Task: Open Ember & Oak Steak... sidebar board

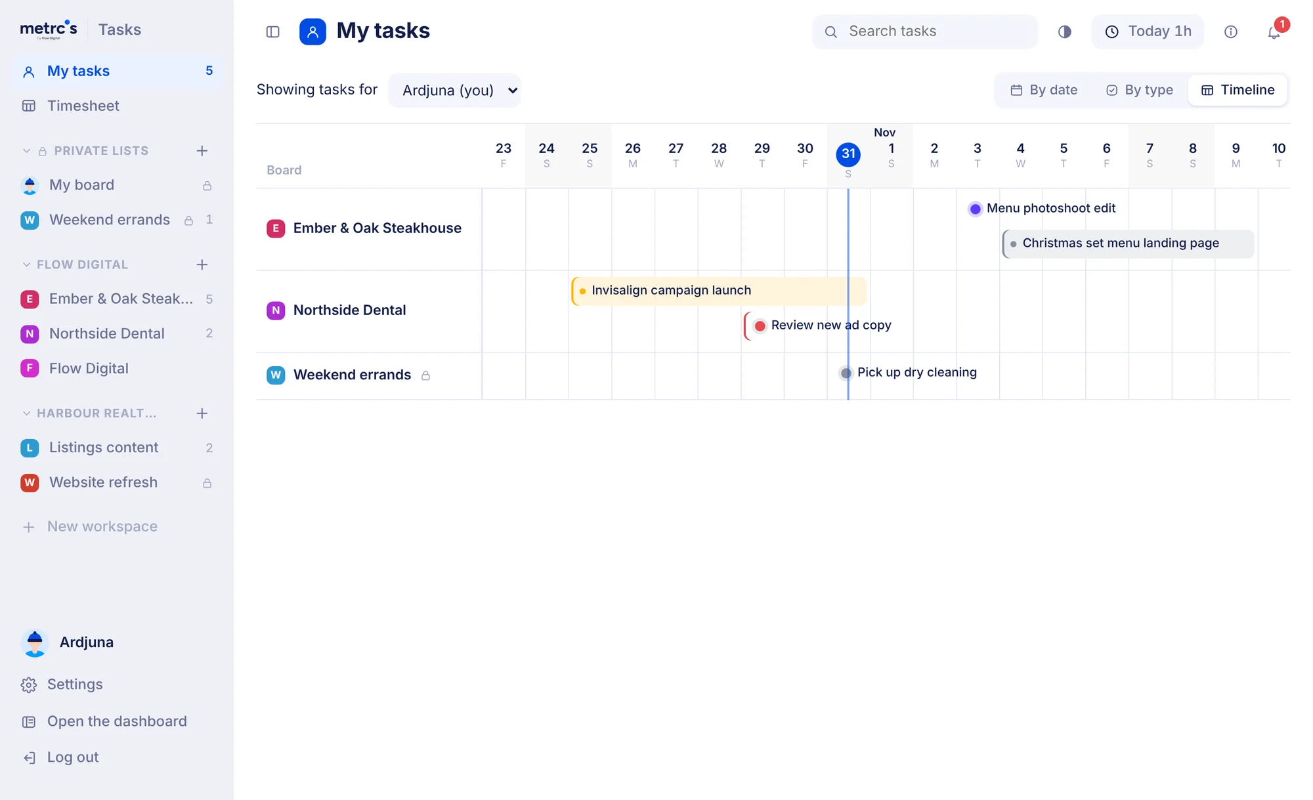Action: 117,299
